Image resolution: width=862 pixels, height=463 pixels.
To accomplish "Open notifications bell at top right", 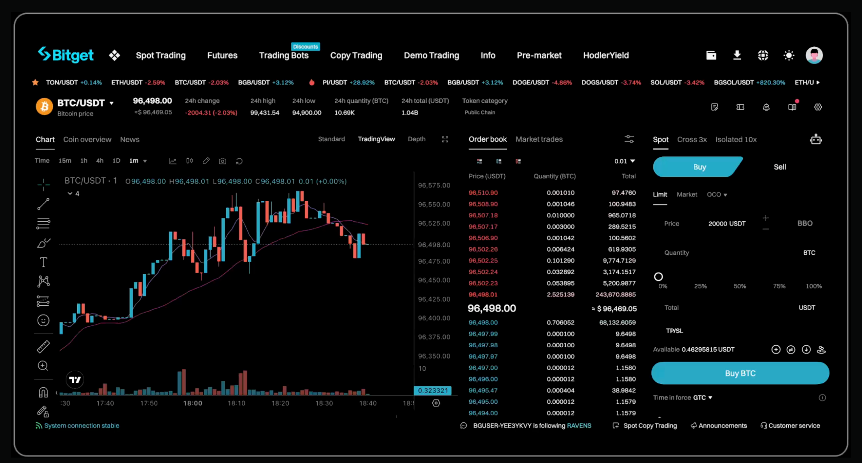I will click(766, 107).
